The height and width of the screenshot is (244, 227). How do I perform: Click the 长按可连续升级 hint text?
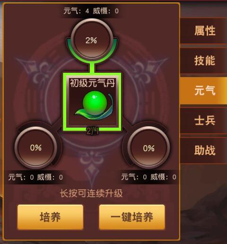(x=91, y=193)
